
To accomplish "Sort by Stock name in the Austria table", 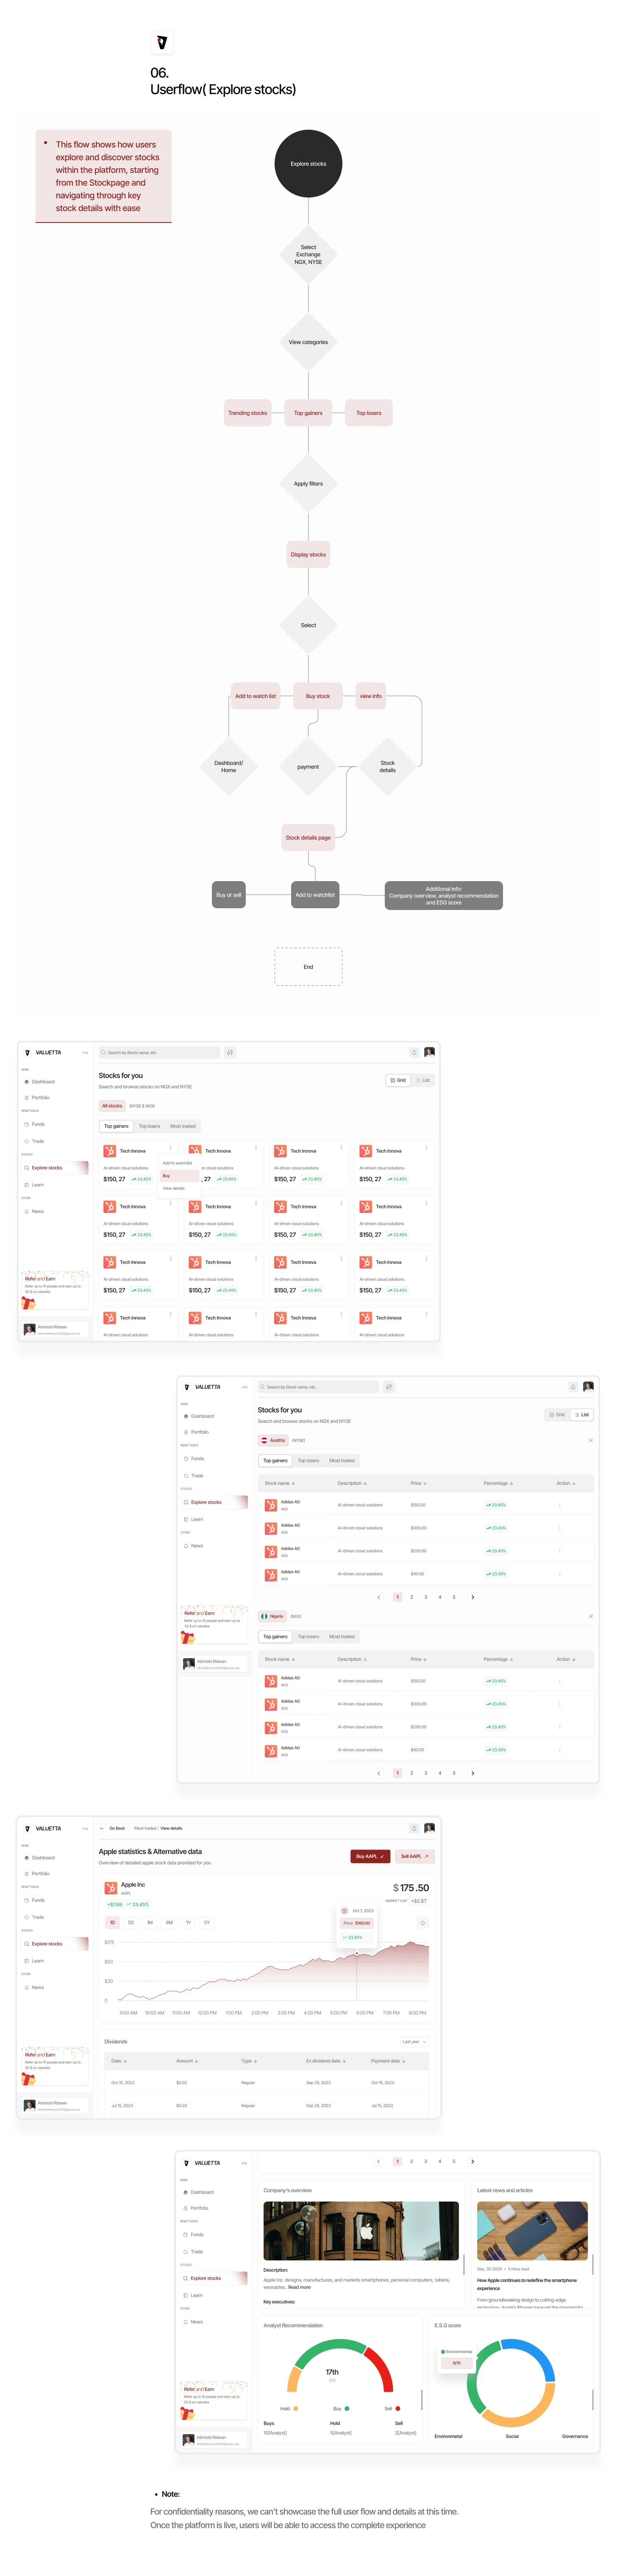I will tap(280, 1484).
